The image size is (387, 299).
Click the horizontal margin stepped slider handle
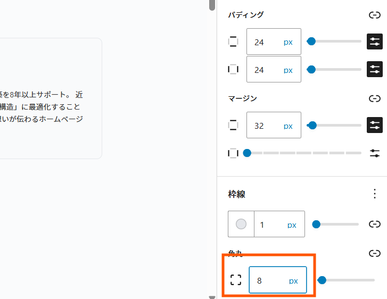[x=247, y=153]
